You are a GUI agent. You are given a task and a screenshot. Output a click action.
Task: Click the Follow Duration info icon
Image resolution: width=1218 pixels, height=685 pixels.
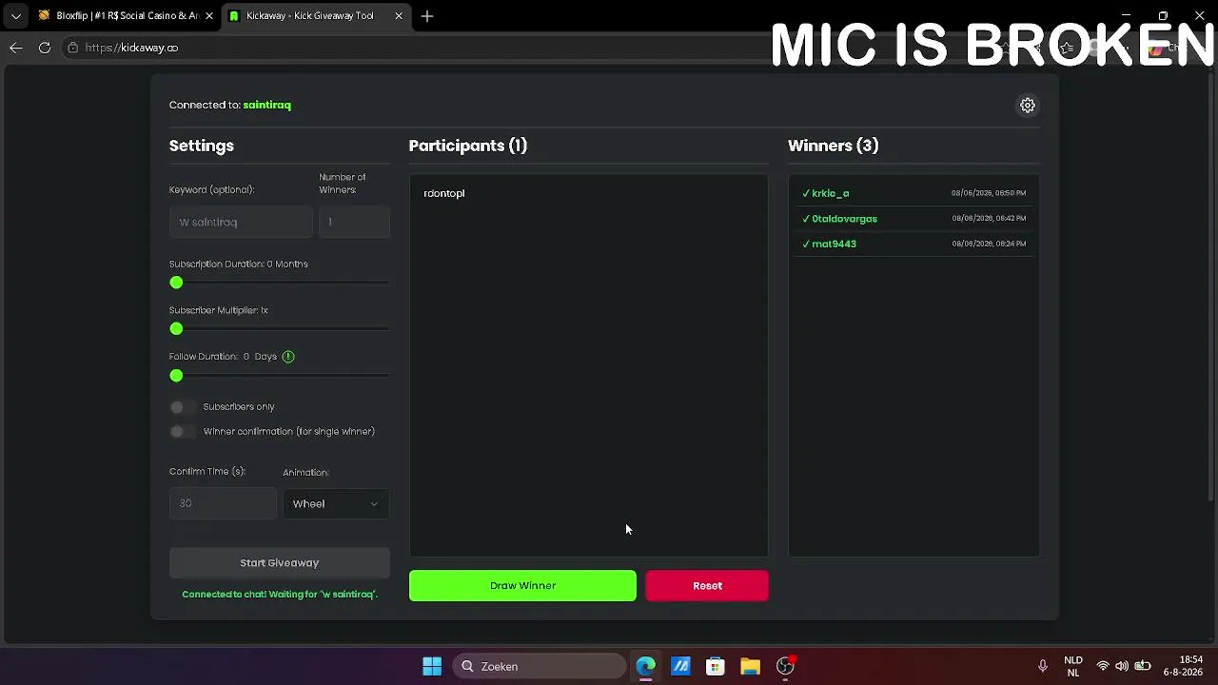pos(288,357)
